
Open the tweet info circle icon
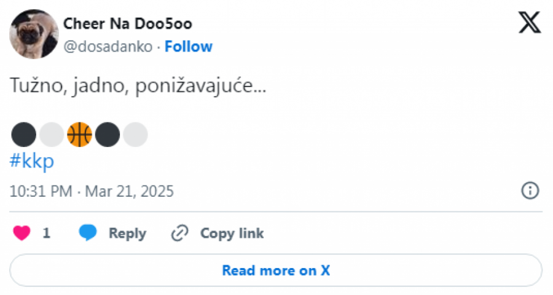[x=530, y=191]
